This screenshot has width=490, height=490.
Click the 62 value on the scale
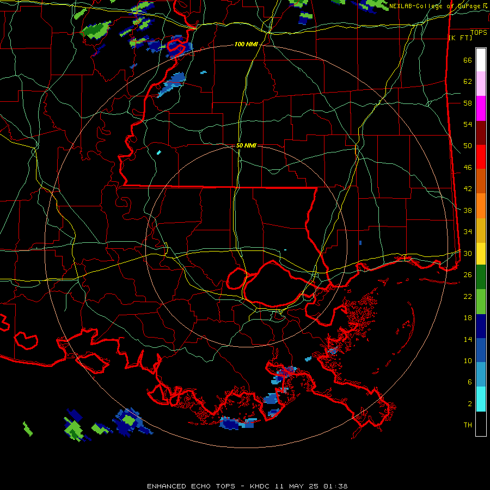468,82
